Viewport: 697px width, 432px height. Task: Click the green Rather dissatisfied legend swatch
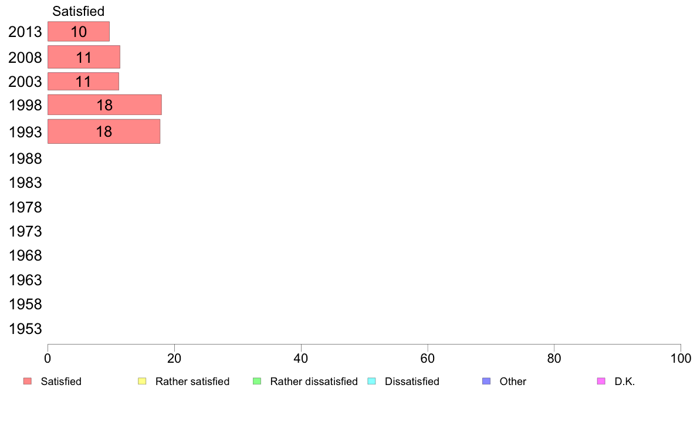coord(257,382)
